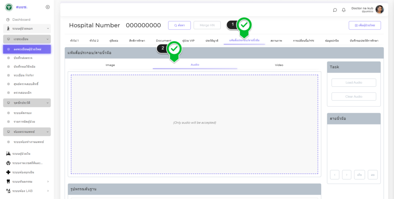The width and height of the screenshot is (394, 199).
Task: Switch to the Image tab
Action: (110, 65)
